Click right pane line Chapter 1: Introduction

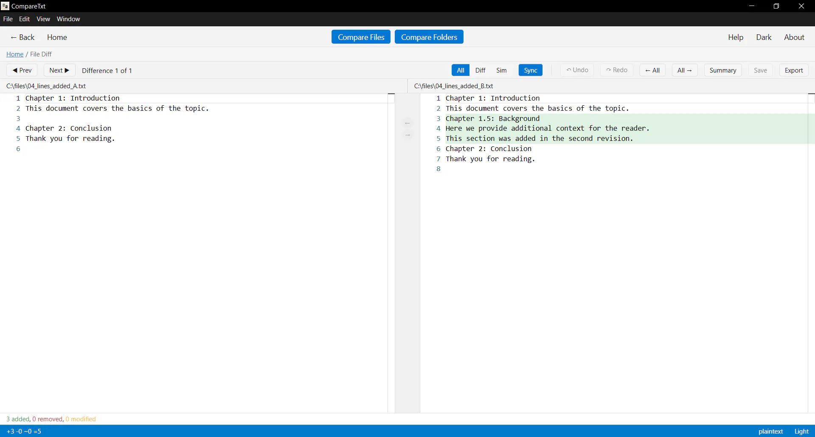[493, 98]
